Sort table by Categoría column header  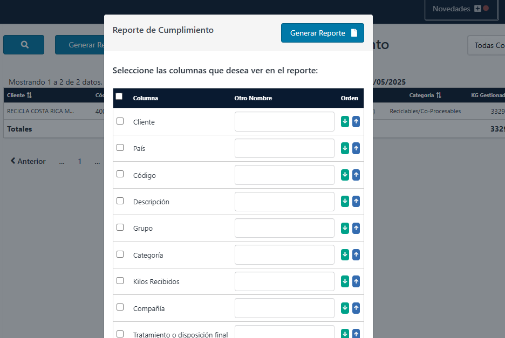(x=425, y=95)
